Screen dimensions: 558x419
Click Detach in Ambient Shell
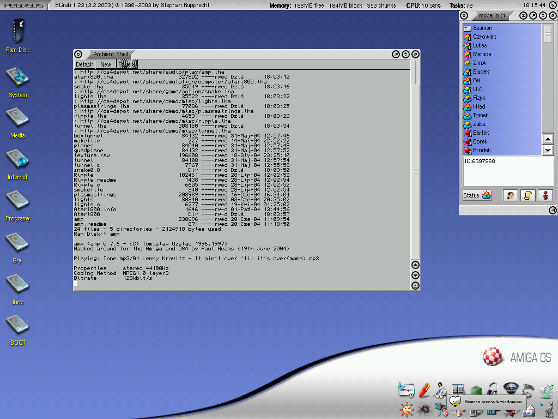[84, 64]
